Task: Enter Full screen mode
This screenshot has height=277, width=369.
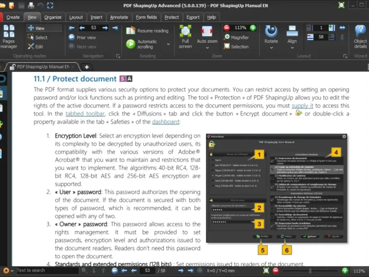Action: [x=185, y=36]
